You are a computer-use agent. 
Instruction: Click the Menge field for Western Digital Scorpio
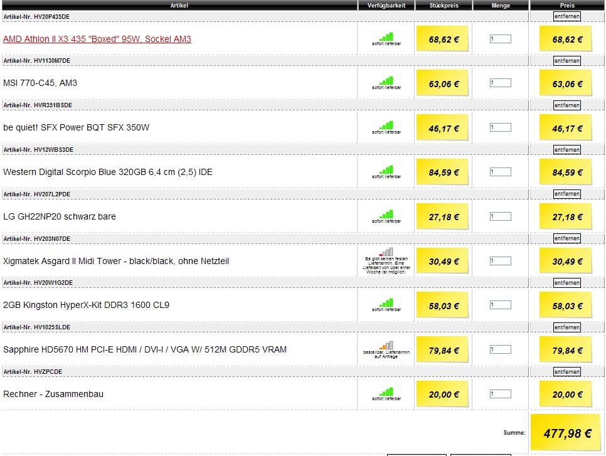point(501,172)
